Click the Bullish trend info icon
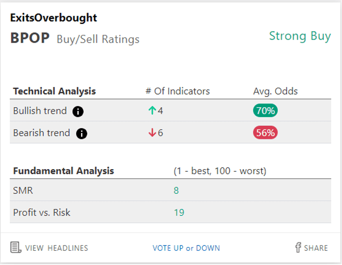The height and width of the screenshot is (265, 342). coord(78,111)
